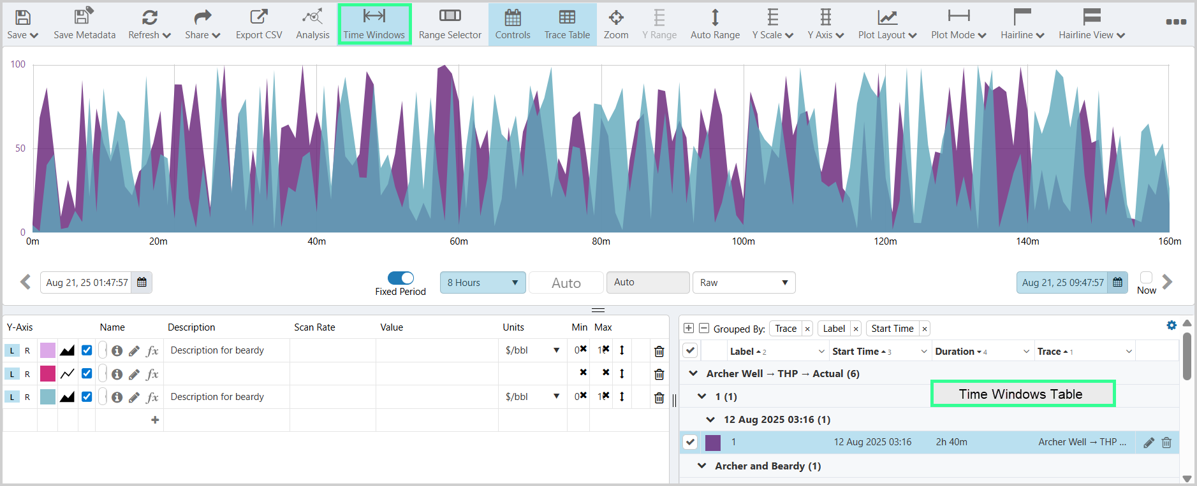This screenshot has width=1197, height=486.
Task: Open start date calendar picker
Action: (x=142, y=282)
